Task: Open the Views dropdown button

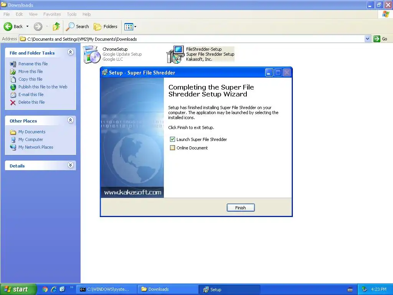Action: click(x=130, y=27)
